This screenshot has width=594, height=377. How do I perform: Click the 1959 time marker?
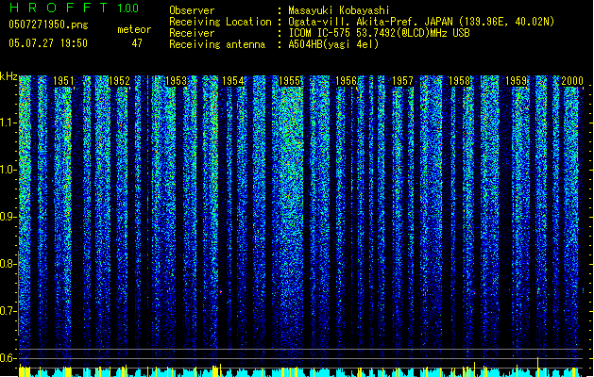point(516,81)
